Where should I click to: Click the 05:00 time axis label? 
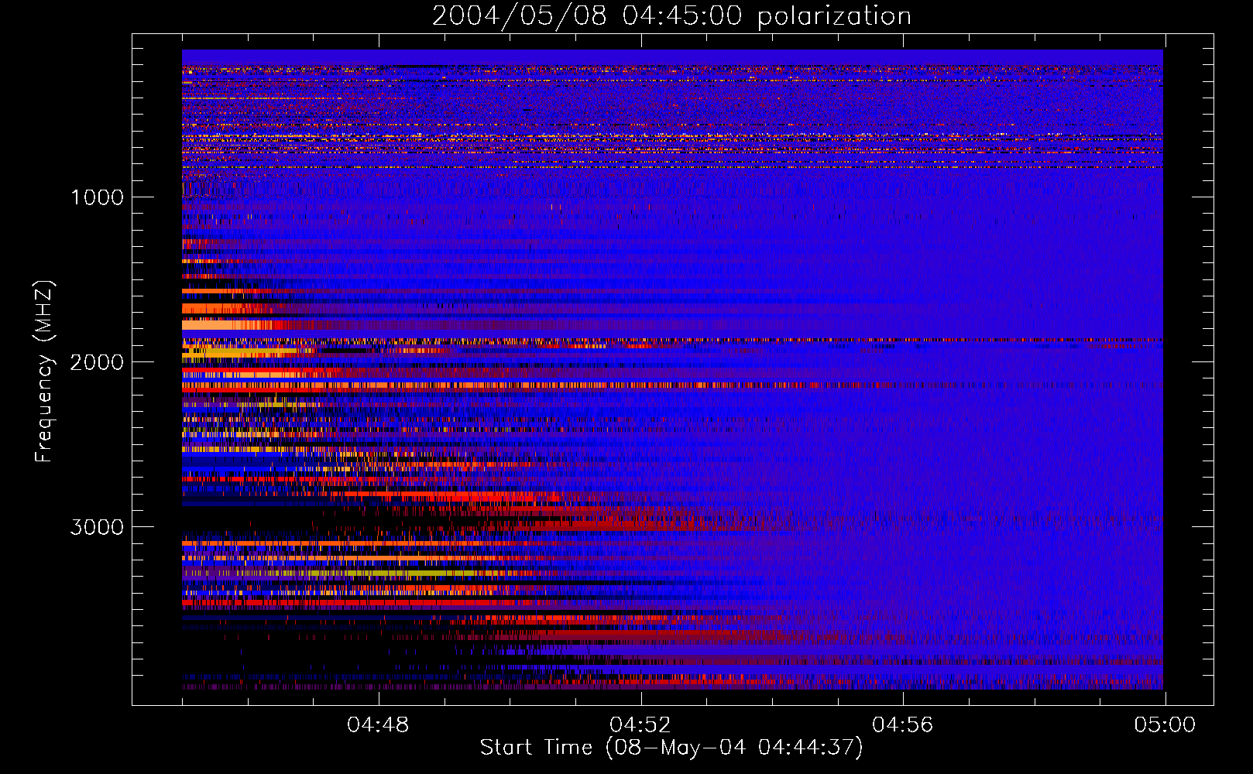tap(1165, 725)
